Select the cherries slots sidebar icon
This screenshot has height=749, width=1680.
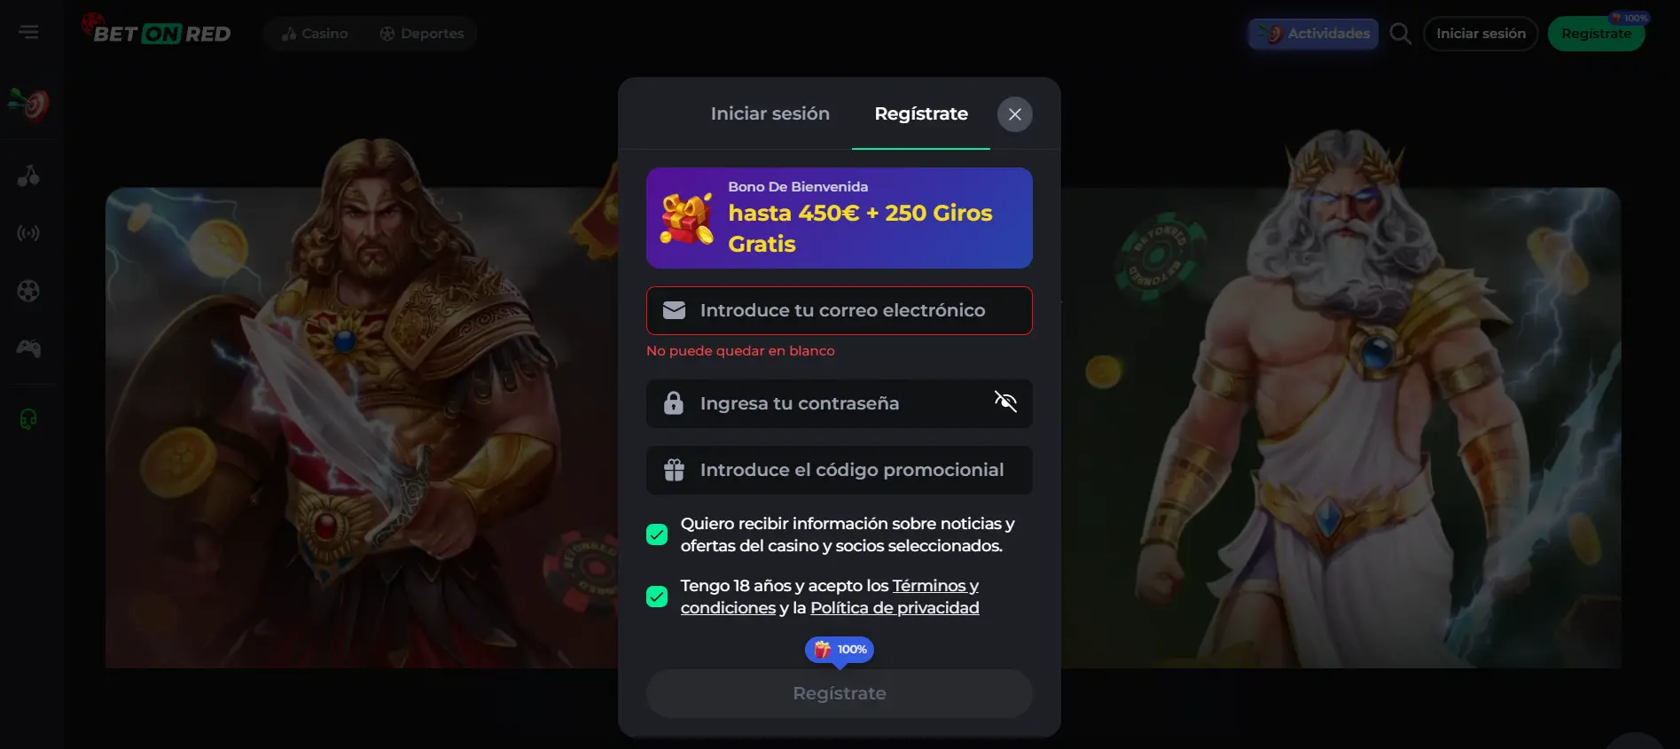pos(28,176)
